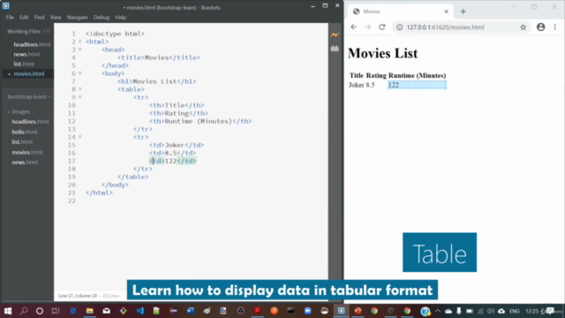Open movies.html in the project tree
Viewport: 565px width, 318px height.
27,152
